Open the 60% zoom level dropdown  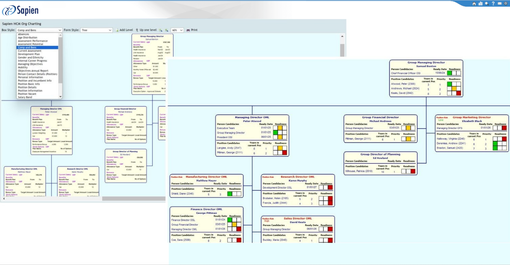click(177, 30)
